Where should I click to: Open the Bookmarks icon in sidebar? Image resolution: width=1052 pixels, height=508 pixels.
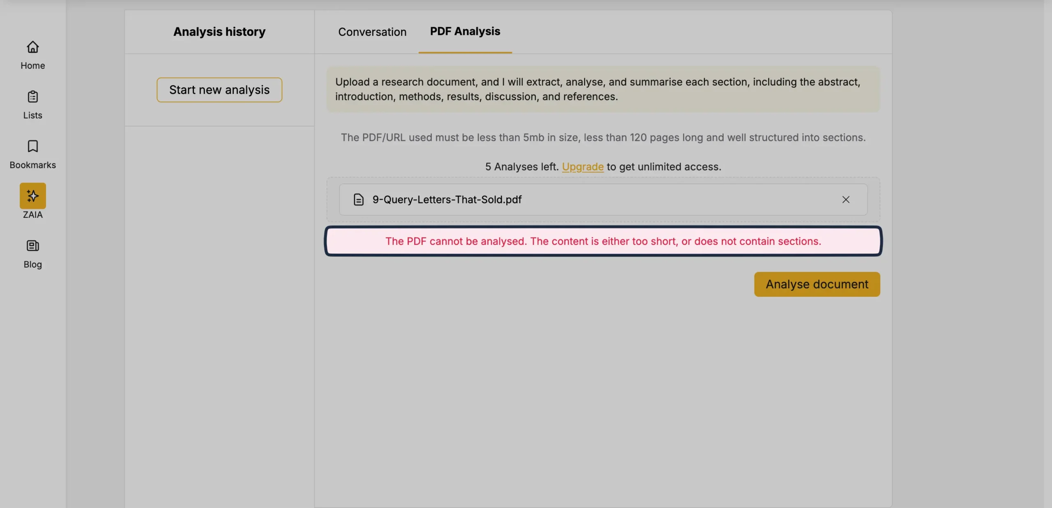[32, 146]
